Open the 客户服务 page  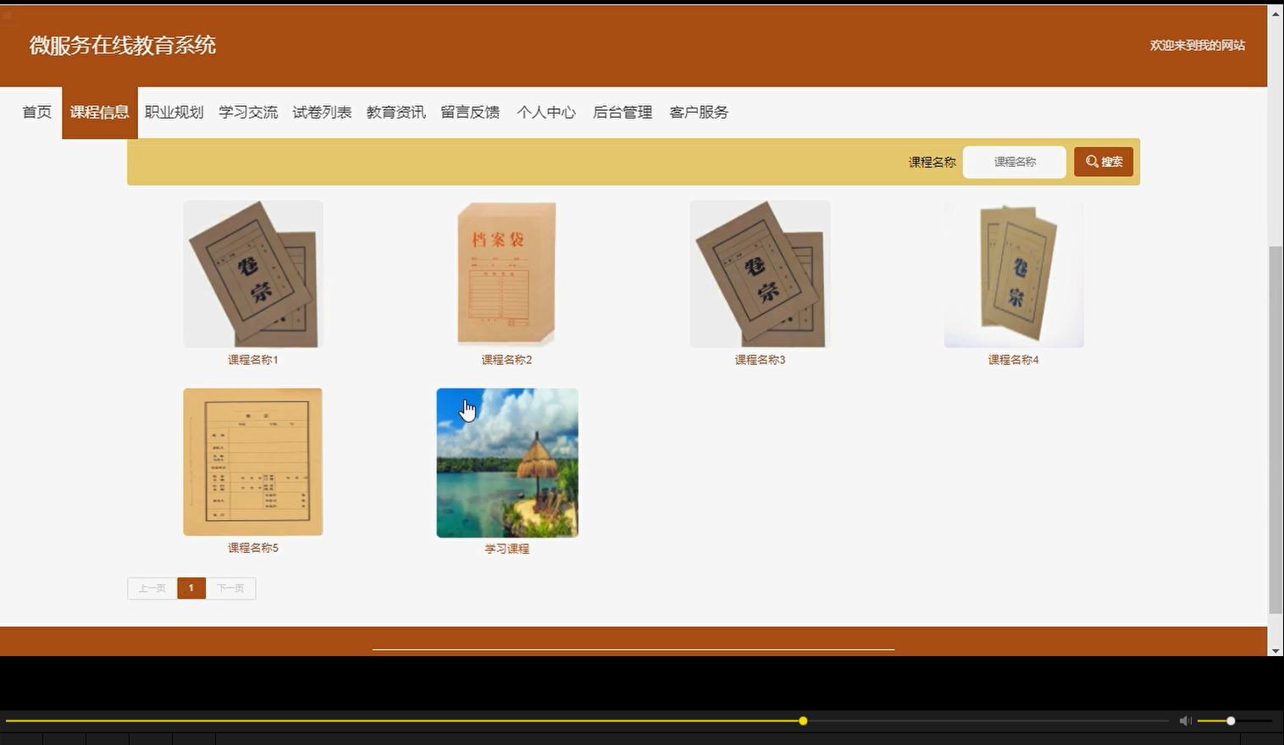698,112
